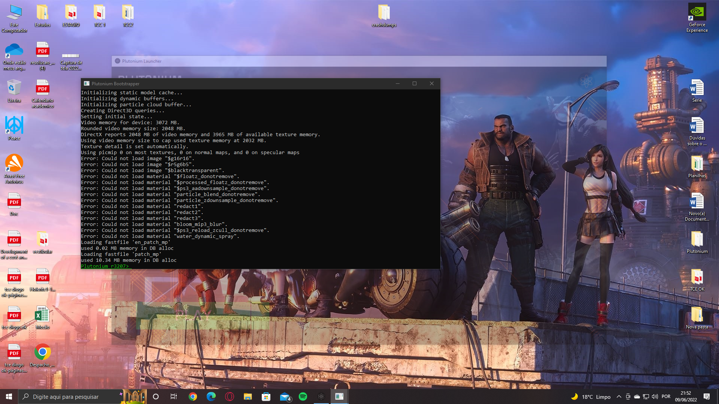Open File Explorer from taskbar
719x404 pixels.
[248, 397]
